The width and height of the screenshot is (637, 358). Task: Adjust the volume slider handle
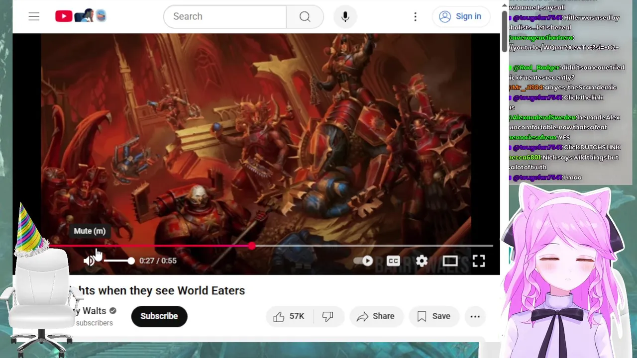131,261
